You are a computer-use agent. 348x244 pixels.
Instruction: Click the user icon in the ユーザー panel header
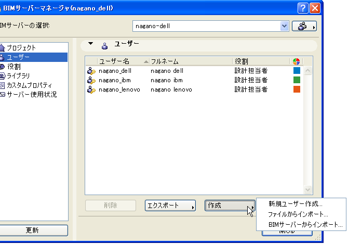point(105,46)
